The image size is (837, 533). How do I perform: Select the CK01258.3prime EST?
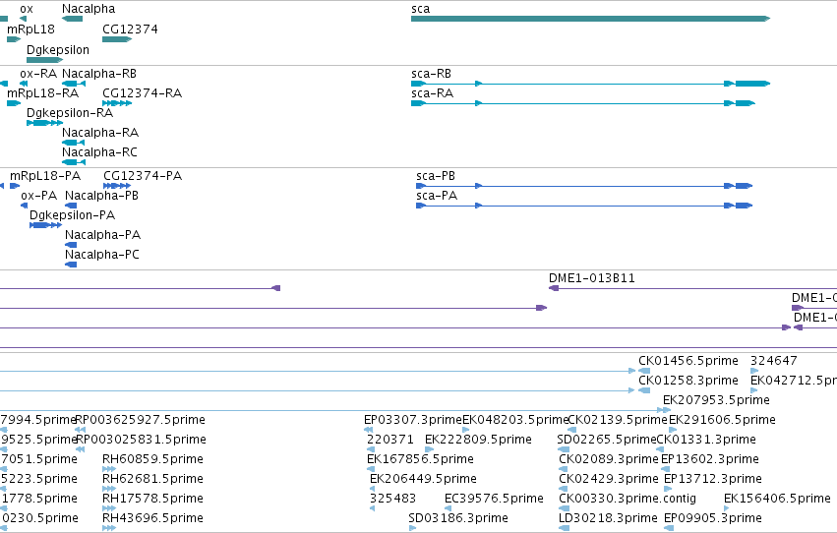pos(644,391)
